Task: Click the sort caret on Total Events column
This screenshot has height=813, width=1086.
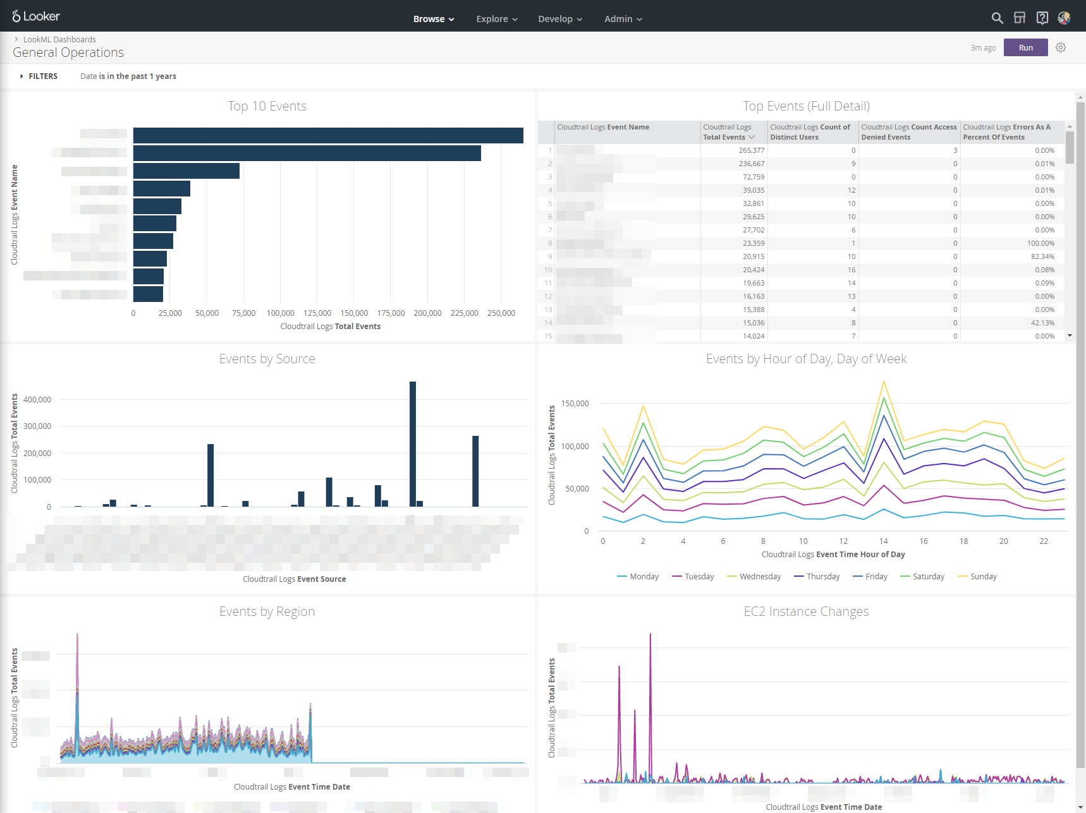Action: [x=752, y=136]
